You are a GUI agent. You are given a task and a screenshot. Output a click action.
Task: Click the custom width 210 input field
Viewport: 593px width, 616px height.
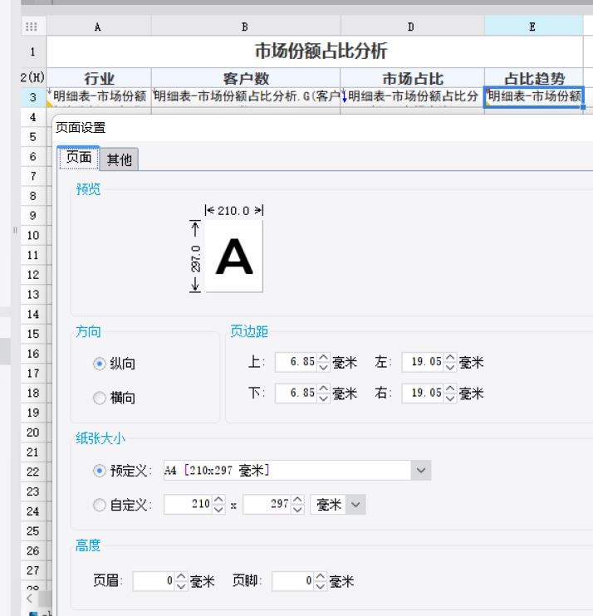point(188,505)
